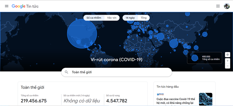Click the Toàn thế giới card heading
The height and width of the screenshot is (106, 233).
pyautogui.click(x=32, y=87)
